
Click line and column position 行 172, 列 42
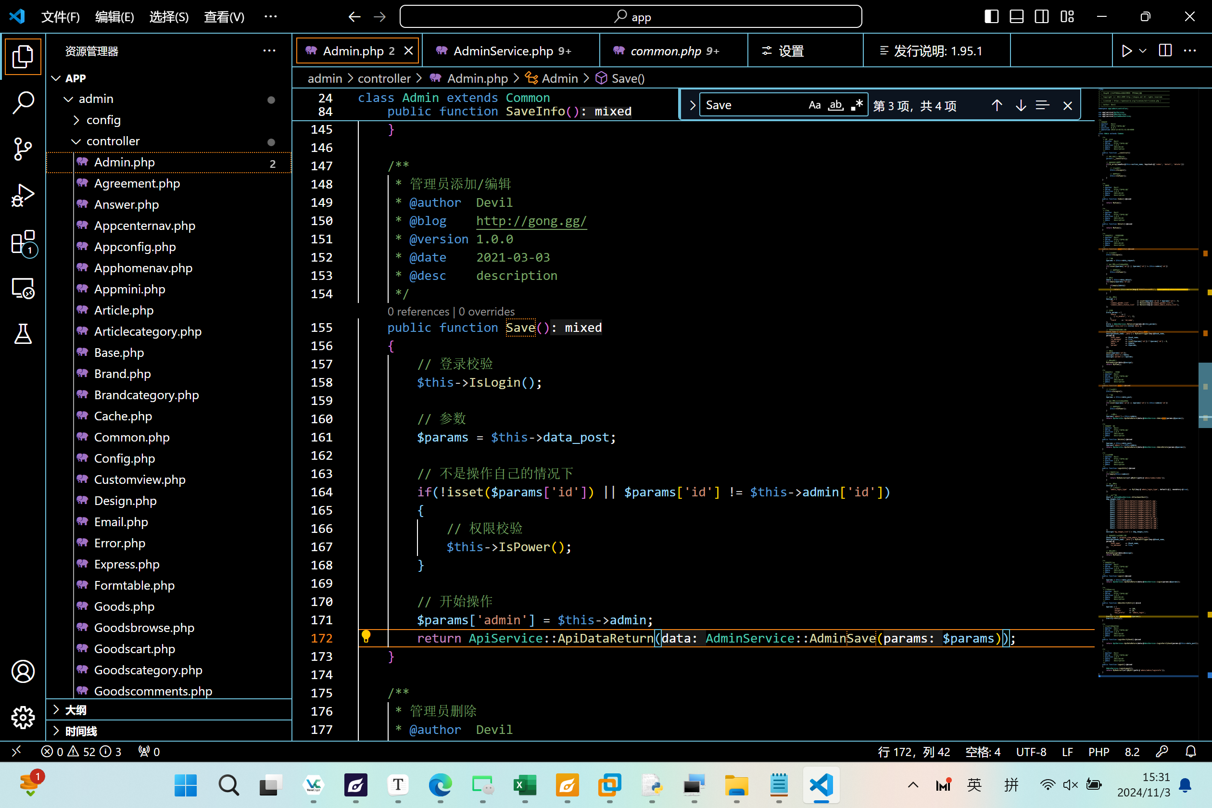pos(914,752)
